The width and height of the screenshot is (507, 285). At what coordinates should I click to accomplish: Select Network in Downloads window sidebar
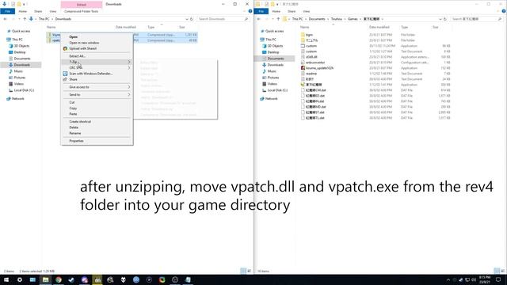coord(17,98)
